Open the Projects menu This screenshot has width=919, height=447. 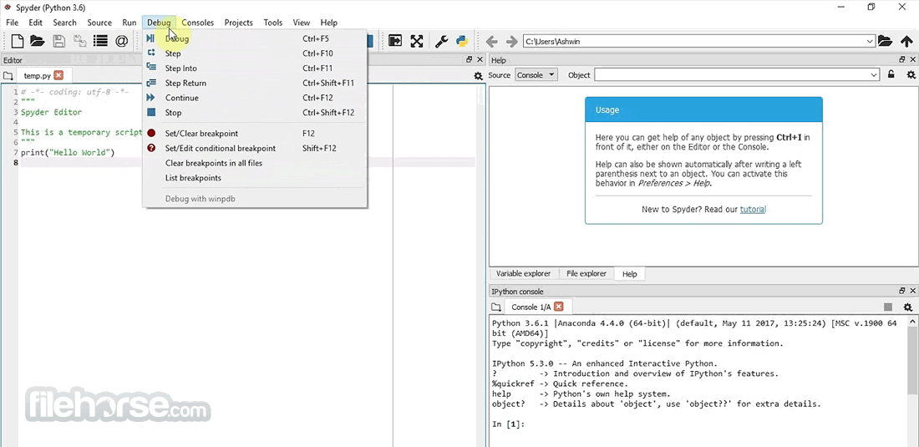click(x=239, y=23)
